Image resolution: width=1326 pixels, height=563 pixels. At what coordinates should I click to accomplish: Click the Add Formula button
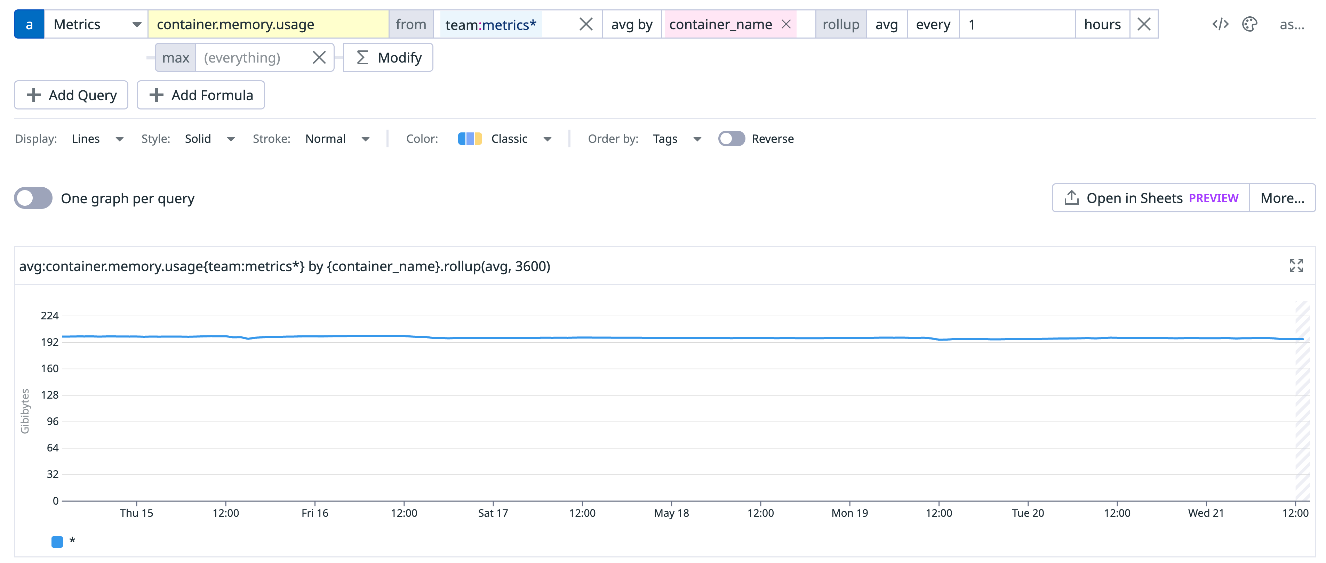[x=201, y=95]
